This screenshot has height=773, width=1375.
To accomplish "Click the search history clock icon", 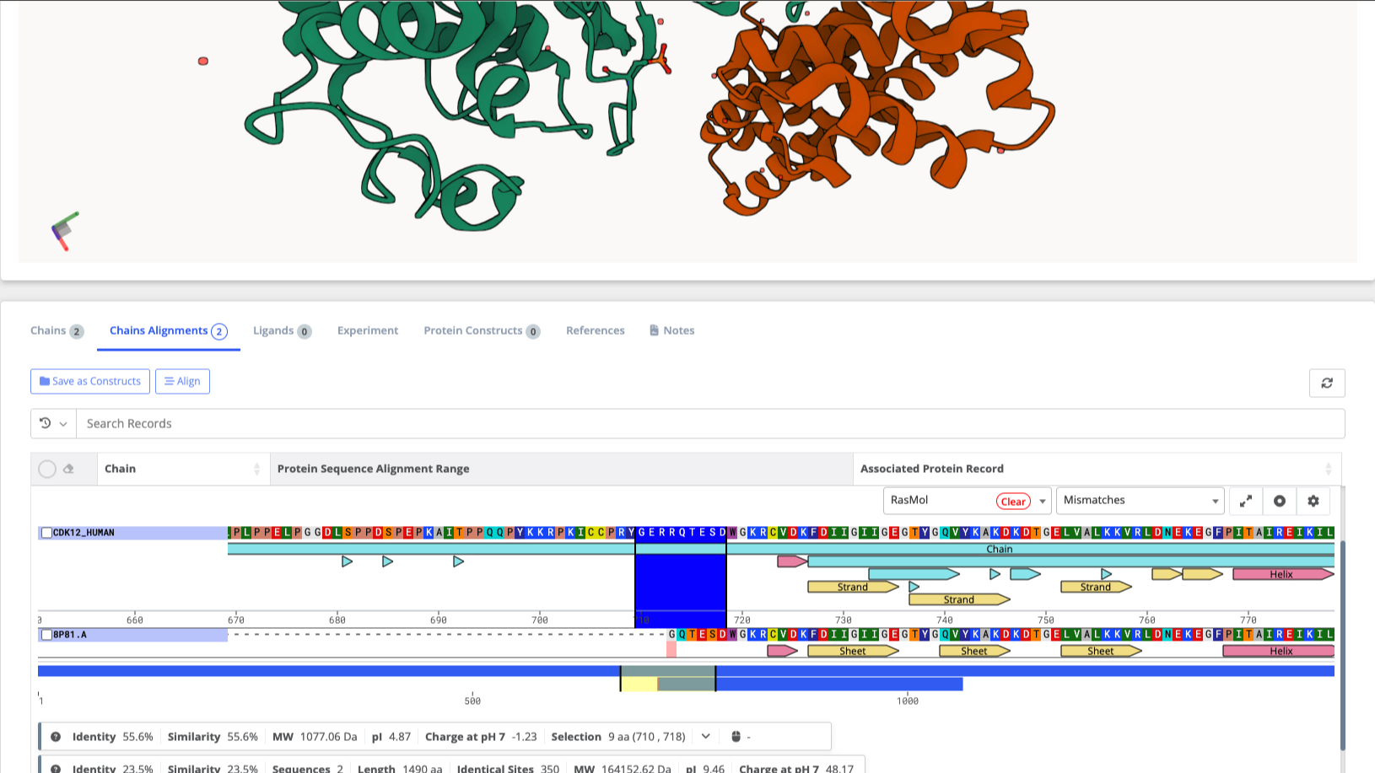I will coord(45,423).
